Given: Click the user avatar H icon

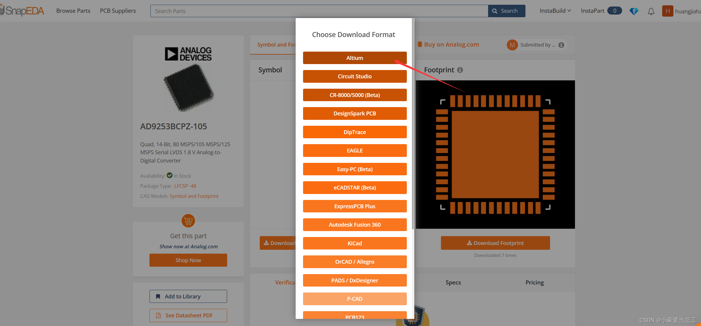Looking at the screenshot, I should (x=667, y=11).
